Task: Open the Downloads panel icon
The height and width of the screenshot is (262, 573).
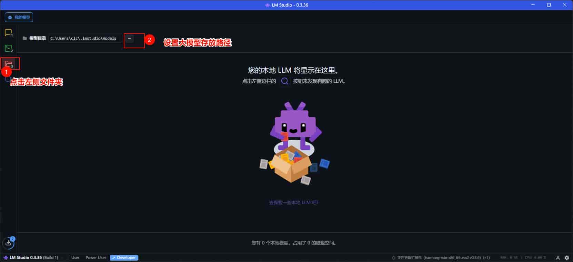Action: 8,243
